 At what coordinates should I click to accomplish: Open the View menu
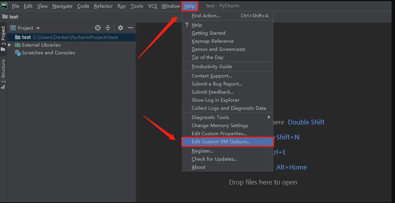[x=42, y=6]
